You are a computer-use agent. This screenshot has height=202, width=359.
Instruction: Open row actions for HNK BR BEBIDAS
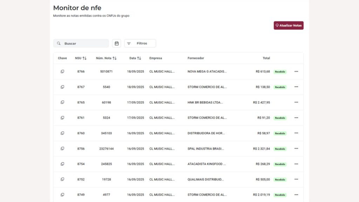tap(296, 102)
